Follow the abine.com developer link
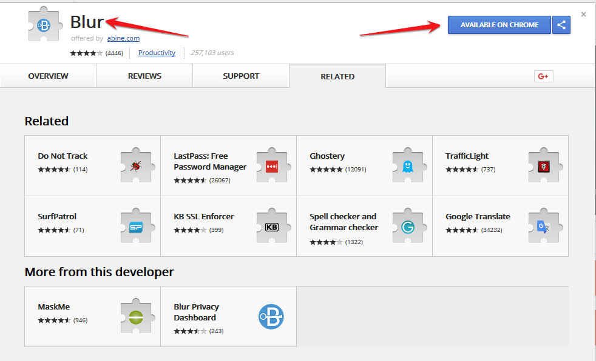This screenshot has width=596, height=361. [123, 38]
